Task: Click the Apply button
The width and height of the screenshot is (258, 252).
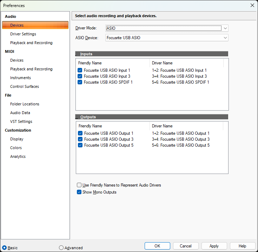Action: click(214, 246)
